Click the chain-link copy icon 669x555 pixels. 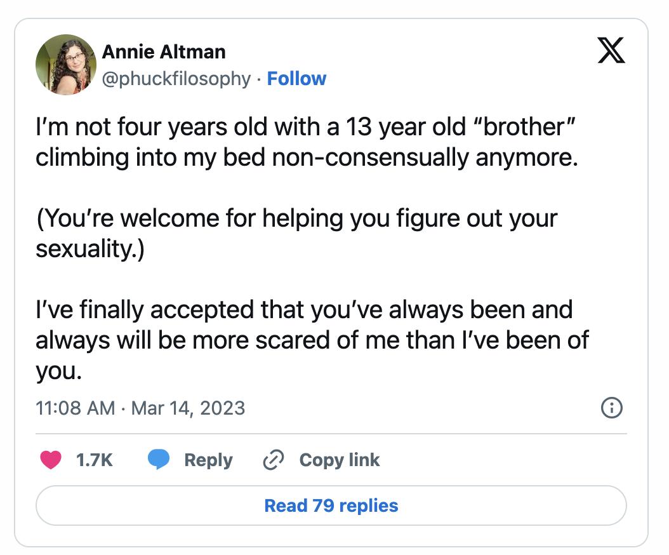coord(273,460)
